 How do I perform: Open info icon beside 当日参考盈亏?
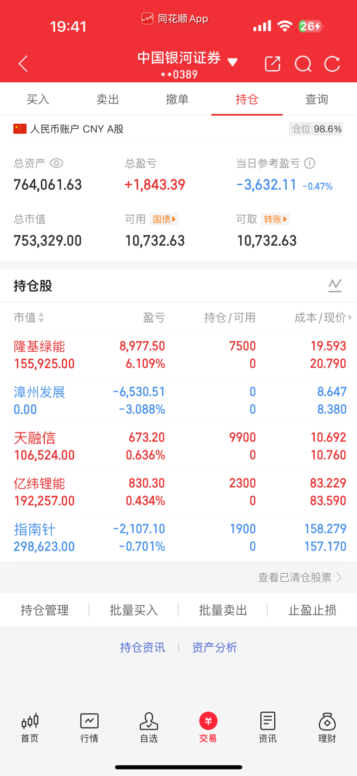click(310, 163)
